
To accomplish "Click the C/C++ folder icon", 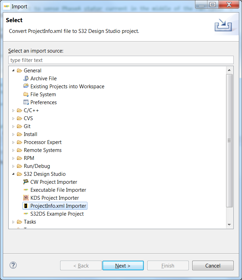I will tap(19, 110).
